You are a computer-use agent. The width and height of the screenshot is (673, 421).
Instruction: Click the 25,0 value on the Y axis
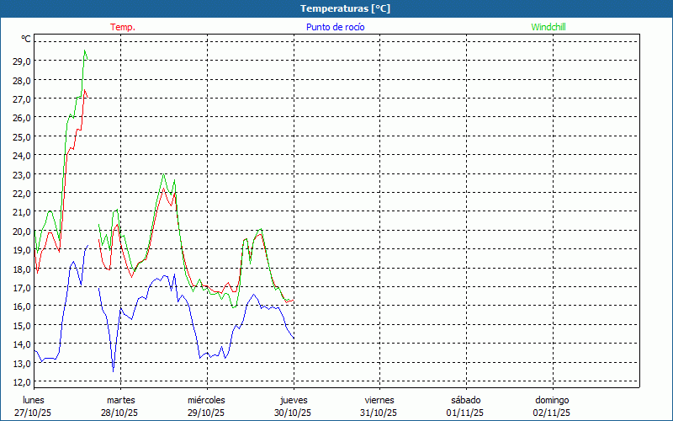pyautogui.click(x=22, y=136)
